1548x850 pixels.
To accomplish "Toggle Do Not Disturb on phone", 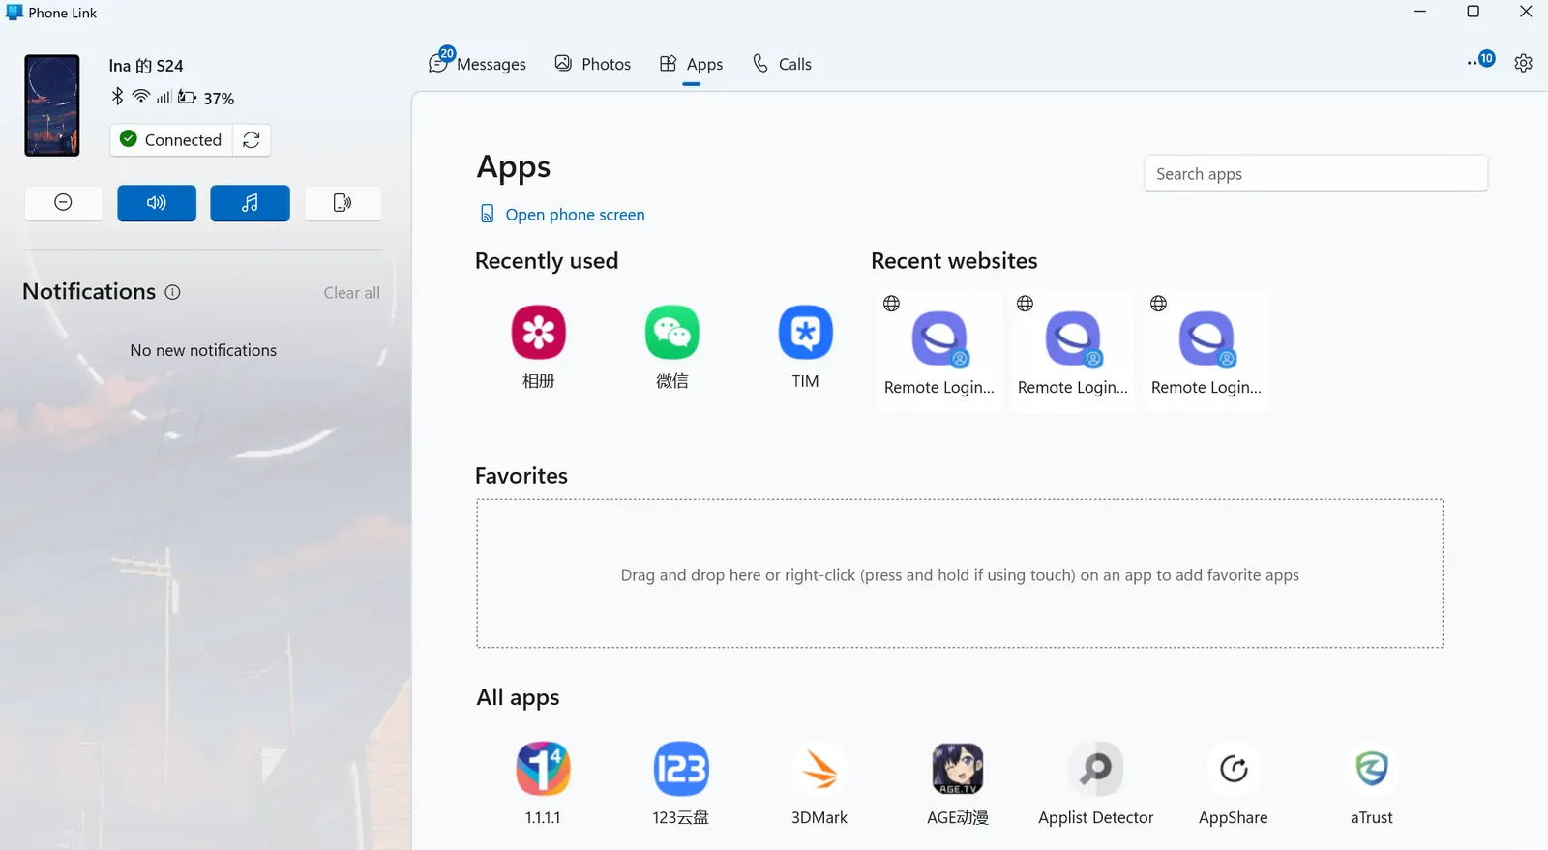I will click(63, 203).
